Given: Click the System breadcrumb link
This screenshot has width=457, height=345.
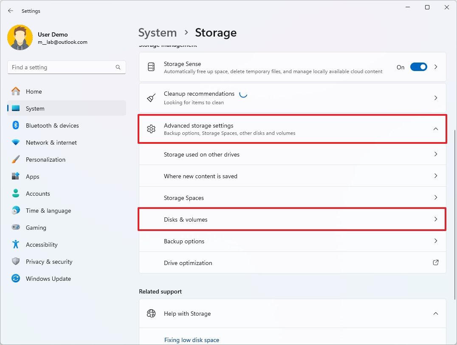Looking at the screenshot, I should (158, 33).
